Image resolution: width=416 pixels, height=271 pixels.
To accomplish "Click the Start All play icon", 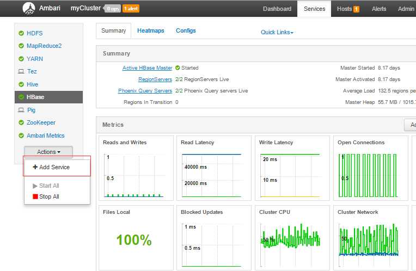I will coord(35,186).
